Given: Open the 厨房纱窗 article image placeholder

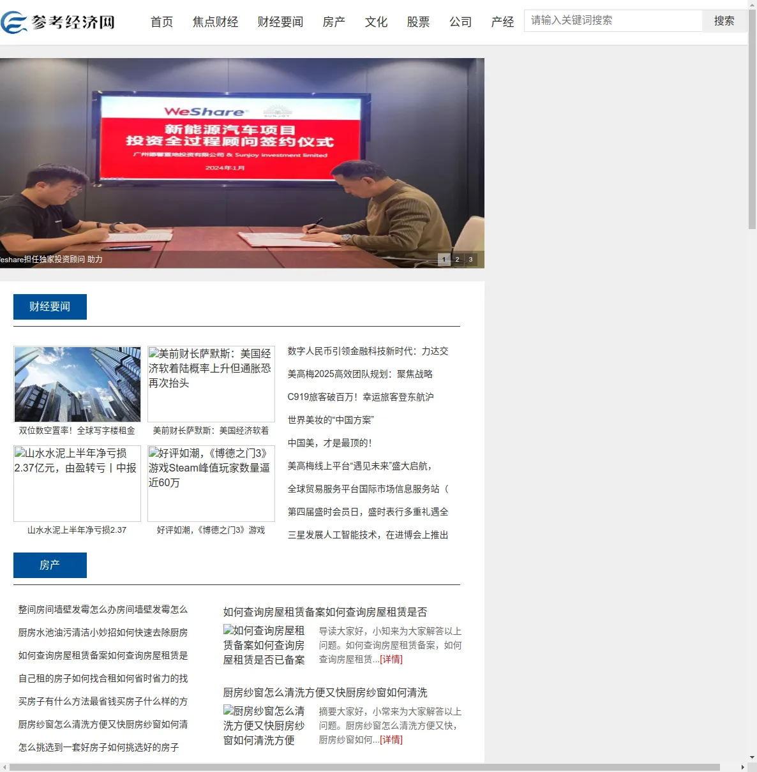Looking at the screenshot, I should (265, 725).
